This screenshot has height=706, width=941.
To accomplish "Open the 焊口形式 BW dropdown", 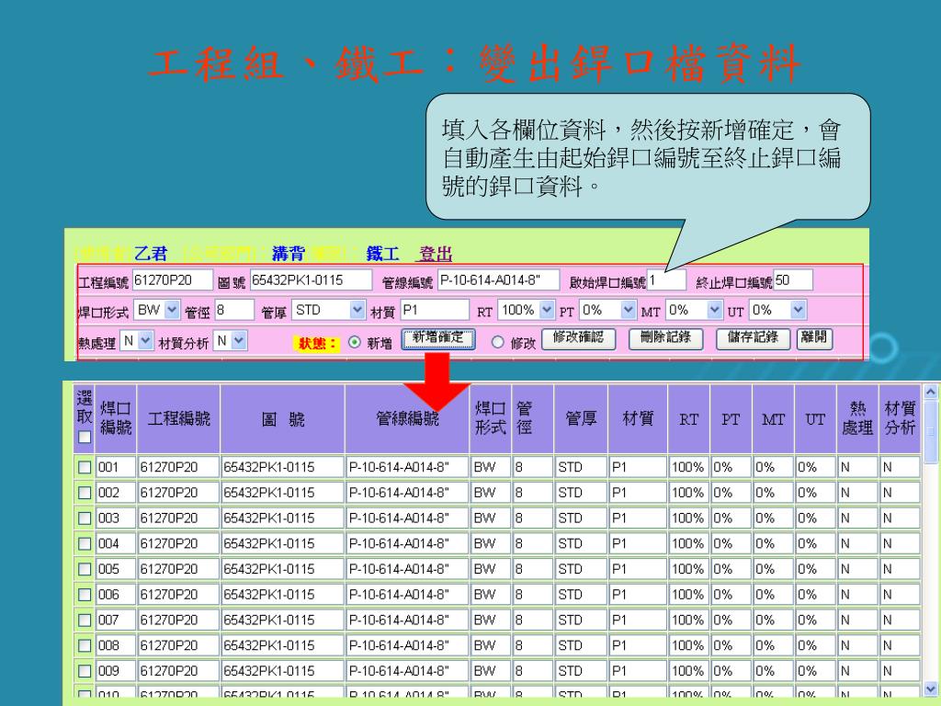I will click(156, 311).
